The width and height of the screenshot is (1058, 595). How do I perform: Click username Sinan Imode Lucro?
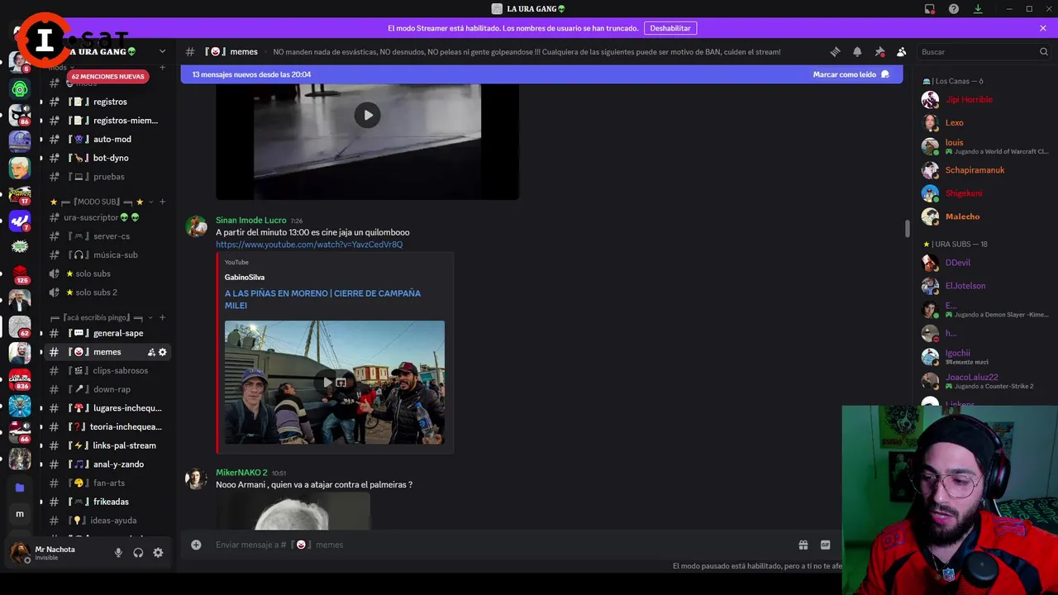point(251,221)
